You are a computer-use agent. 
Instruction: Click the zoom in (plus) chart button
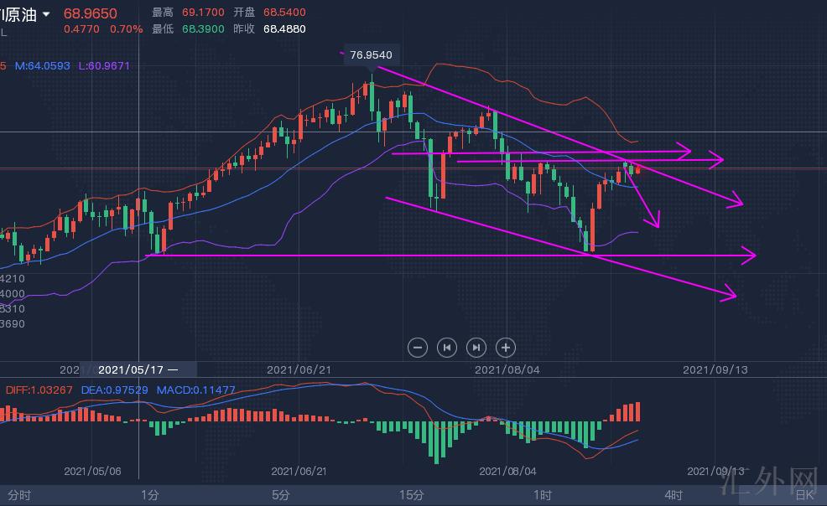coord(505,347)
